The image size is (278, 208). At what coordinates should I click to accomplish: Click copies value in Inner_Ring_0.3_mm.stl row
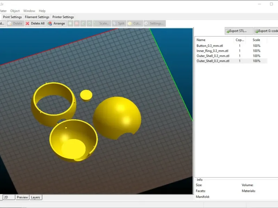click(x=239, y=51)
